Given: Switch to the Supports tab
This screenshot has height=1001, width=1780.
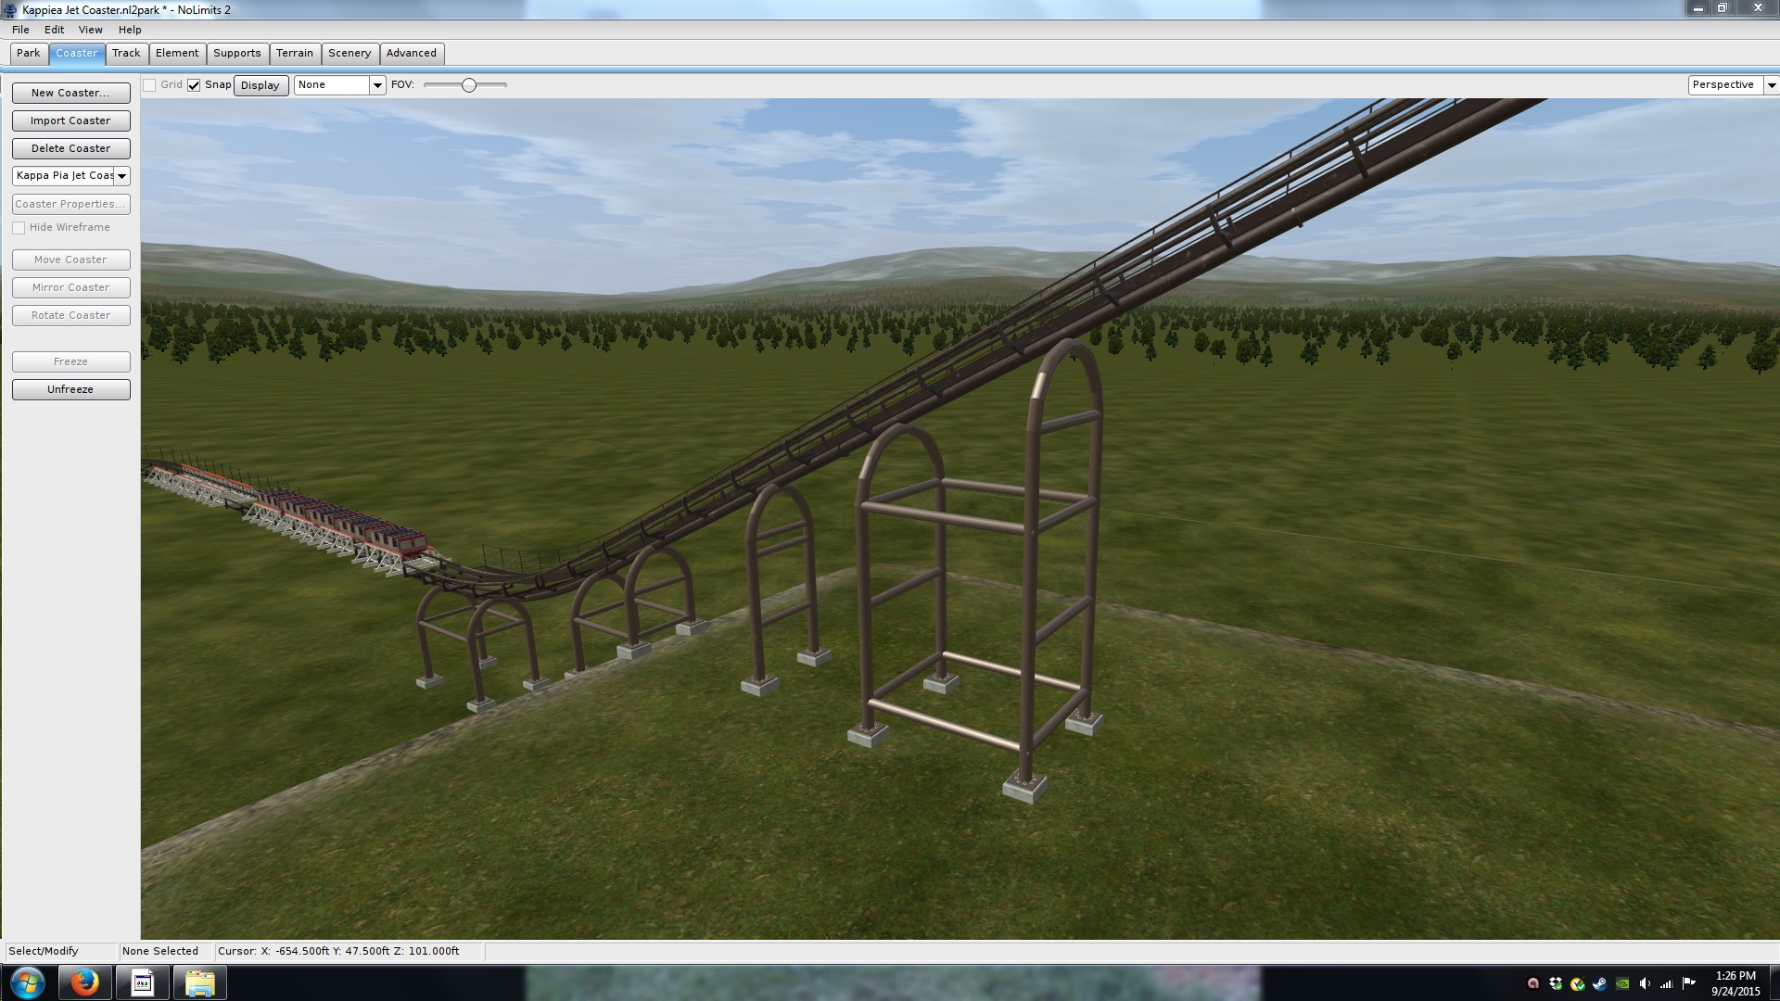Looking at the screenshot, I should (x=236, y=53).
